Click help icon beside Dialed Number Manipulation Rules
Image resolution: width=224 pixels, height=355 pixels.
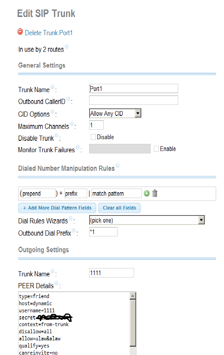pyautogui.click(x=118, y=166)
